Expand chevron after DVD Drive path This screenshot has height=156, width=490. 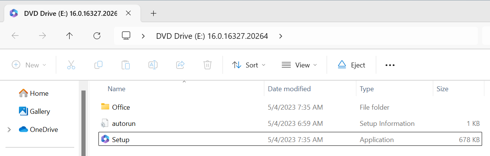280,36
